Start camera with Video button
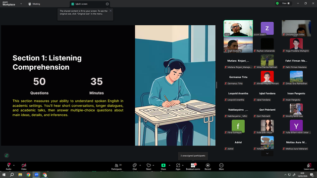The width and height of the screenshot is (317, 178). click(24, 167)
